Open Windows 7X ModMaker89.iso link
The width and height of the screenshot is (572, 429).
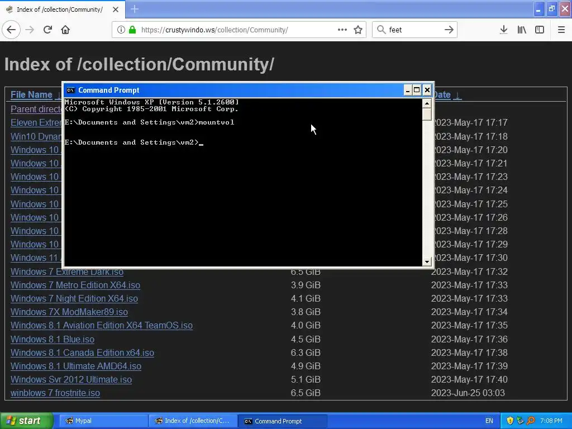[69, 312]
